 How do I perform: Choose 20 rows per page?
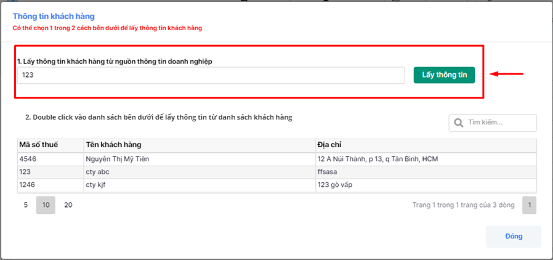[x=68, y=205]
